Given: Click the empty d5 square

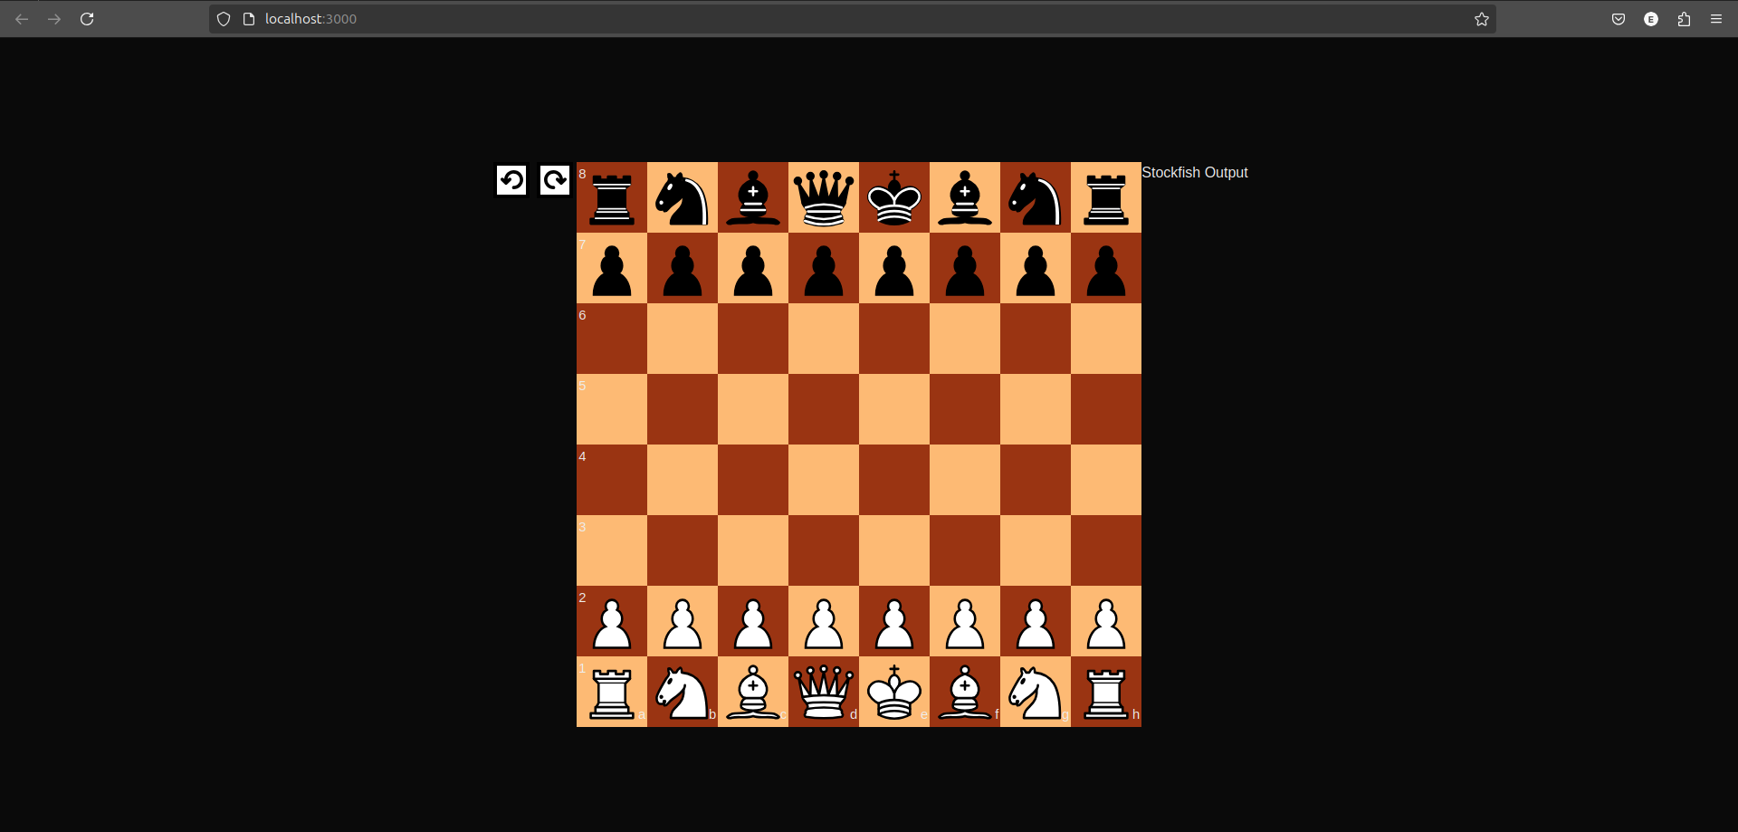Looking at the screenshot, I should pyautogui.click(x=824, y=409).
